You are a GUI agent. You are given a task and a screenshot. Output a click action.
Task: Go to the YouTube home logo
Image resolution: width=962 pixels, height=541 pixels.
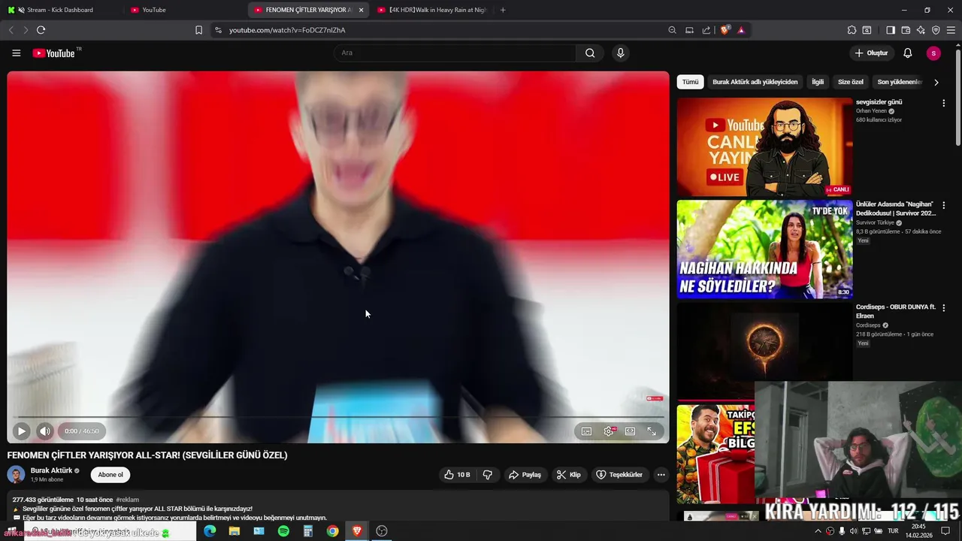click(54, 53)
